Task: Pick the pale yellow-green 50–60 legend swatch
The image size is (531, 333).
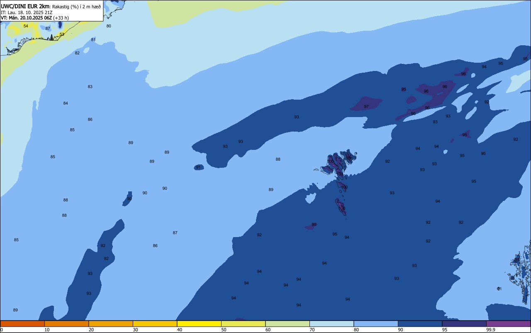Action: point(243,323)
